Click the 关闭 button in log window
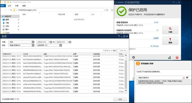This screenshot has width=192, height=103. (120, 99)
